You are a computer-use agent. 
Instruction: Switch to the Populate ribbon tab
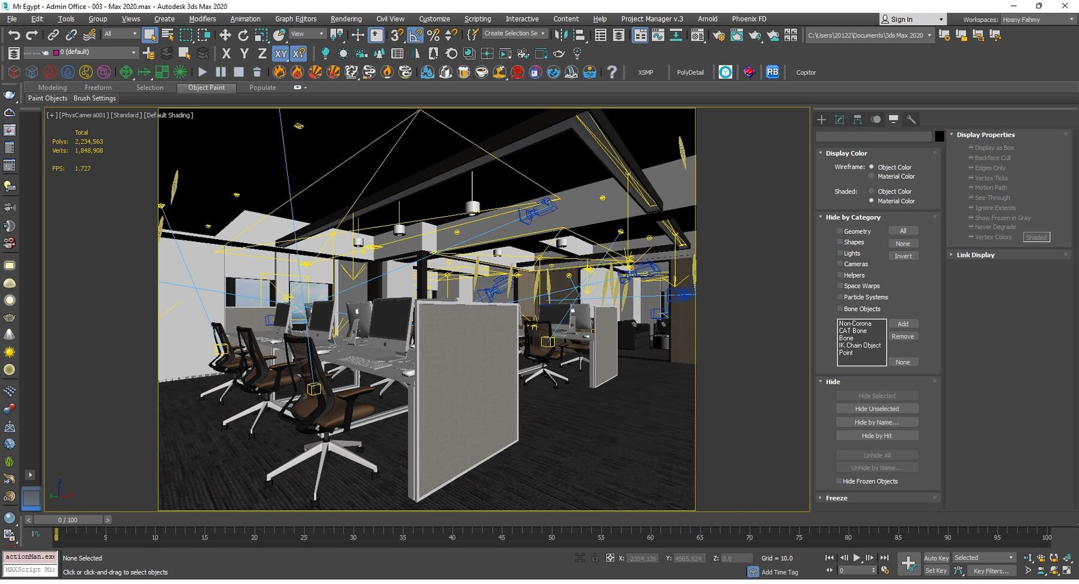tap(262, 87)
